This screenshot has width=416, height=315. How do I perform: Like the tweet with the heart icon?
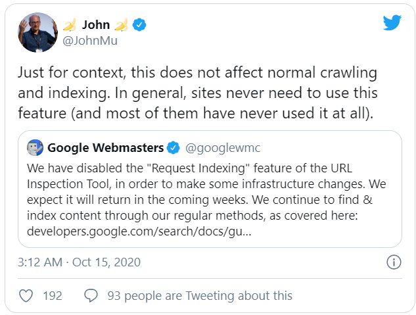tap(26, 295)
